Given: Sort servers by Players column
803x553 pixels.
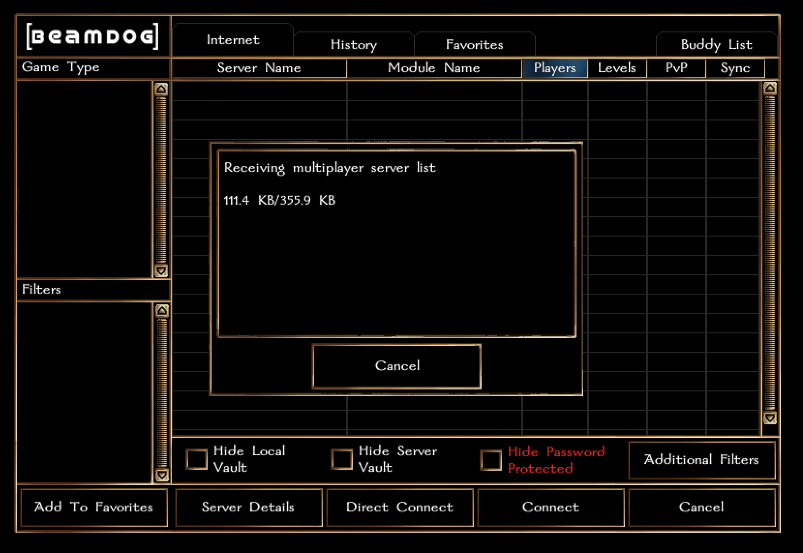Looking at the screenshot, I should click(x=555, y=68).
